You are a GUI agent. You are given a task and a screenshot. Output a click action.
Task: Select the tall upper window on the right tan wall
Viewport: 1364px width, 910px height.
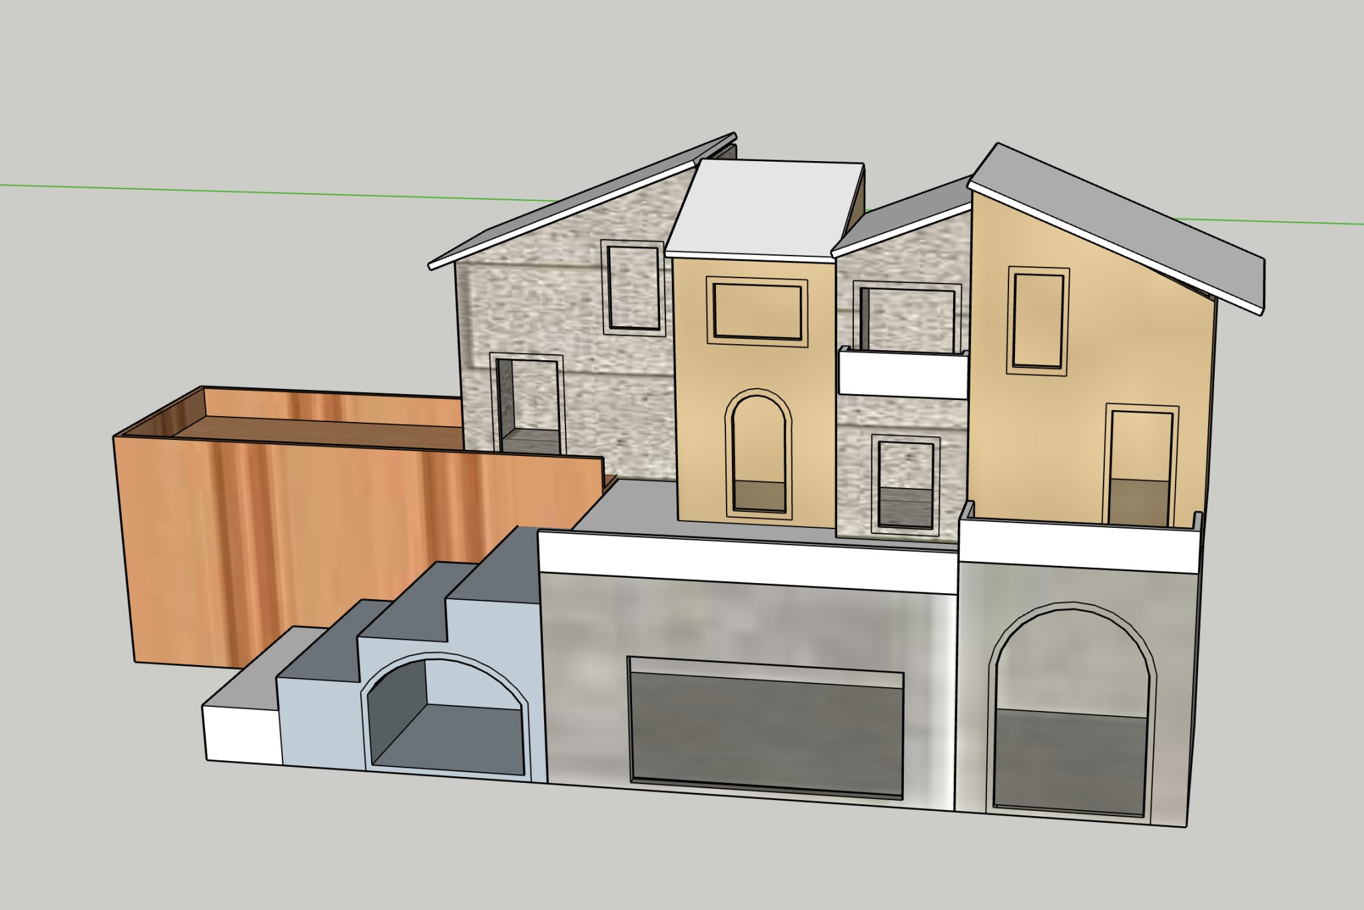click(x=1038, y=320)
